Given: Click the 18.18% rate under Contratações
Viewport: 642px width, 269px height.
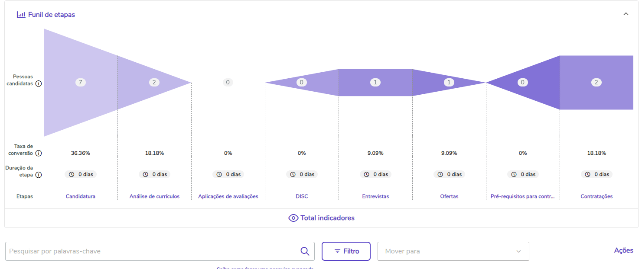Looking at the screenshot, I should coord(596,153).
